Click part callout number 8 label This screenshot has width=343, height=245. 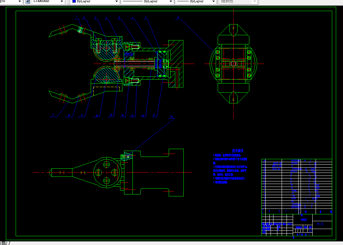tap(178, 17)
